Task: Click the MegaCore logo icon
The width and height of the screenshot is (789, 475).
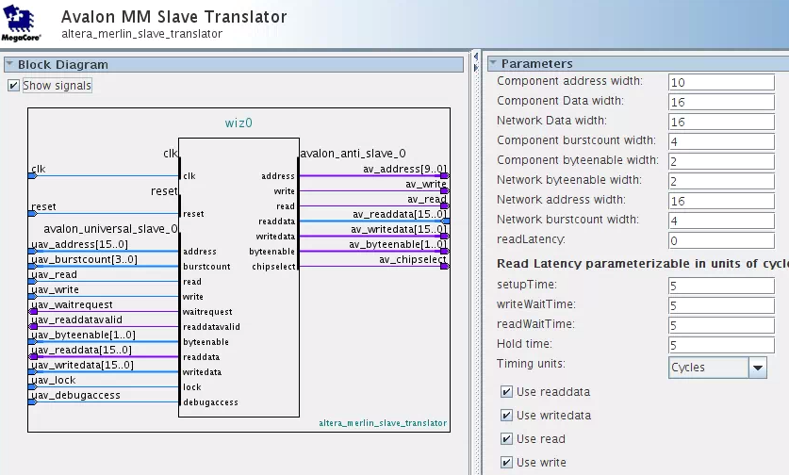Action: tap(21, 24)
